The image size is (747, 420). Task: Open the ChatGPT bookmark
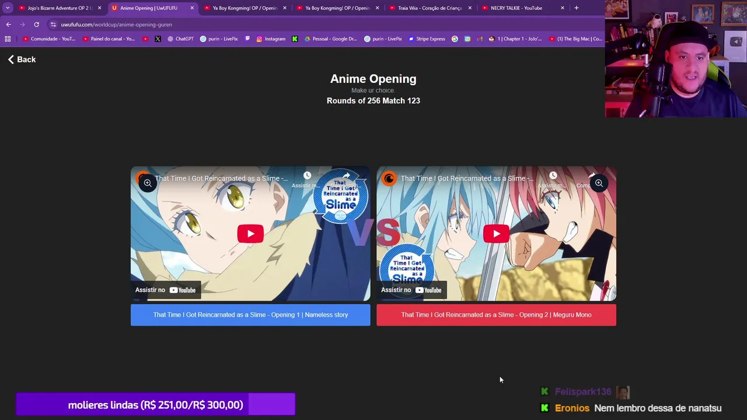click(x=180, y=39)
